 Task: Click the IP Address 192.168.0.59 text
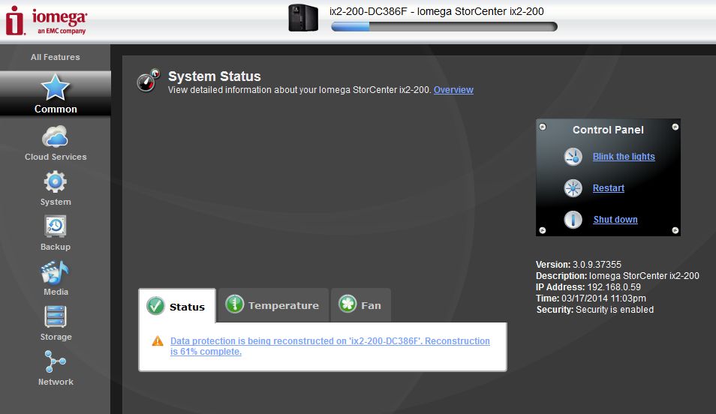(x=588, y=287)
